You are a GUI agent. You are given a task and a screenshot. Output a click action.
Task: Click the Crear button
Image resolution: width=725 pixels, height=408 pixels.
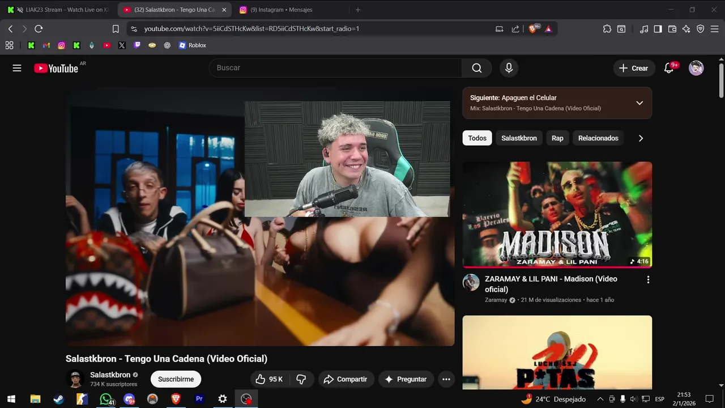(634, 68)
